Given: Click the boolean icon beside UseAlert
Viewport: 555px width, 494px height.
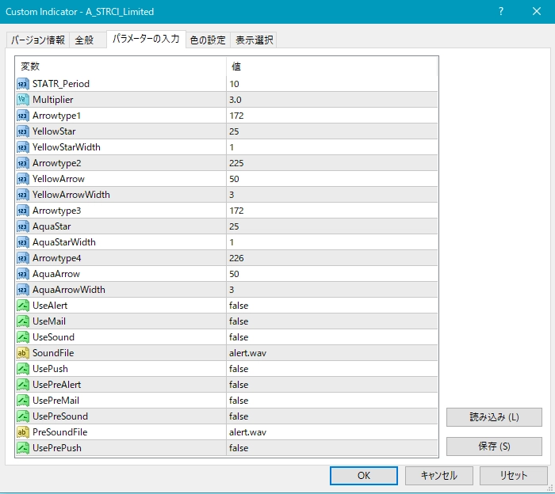Looking at the screenshot, I should (x=23, y=306).
